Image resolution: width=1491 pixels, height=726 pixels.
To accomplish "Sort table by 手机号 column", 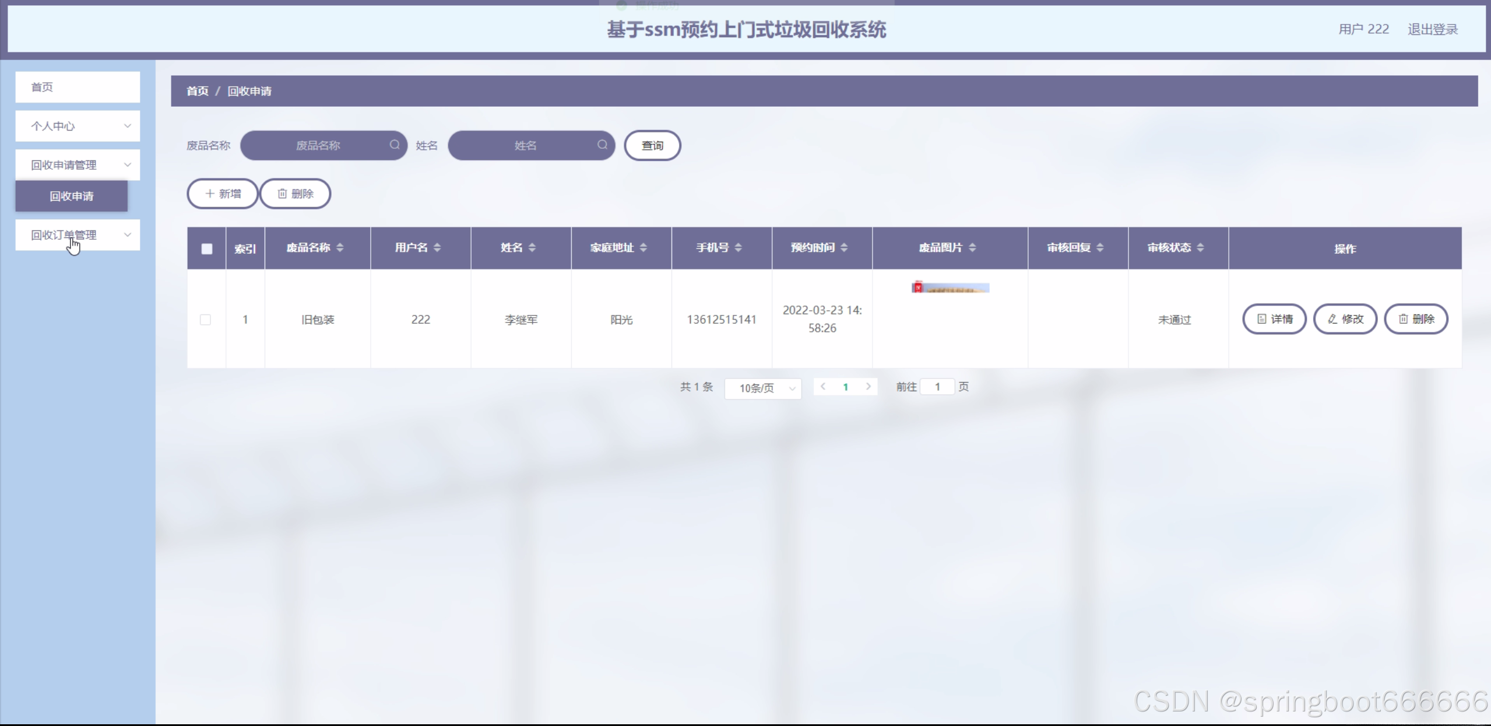I will tap(738, 248).
